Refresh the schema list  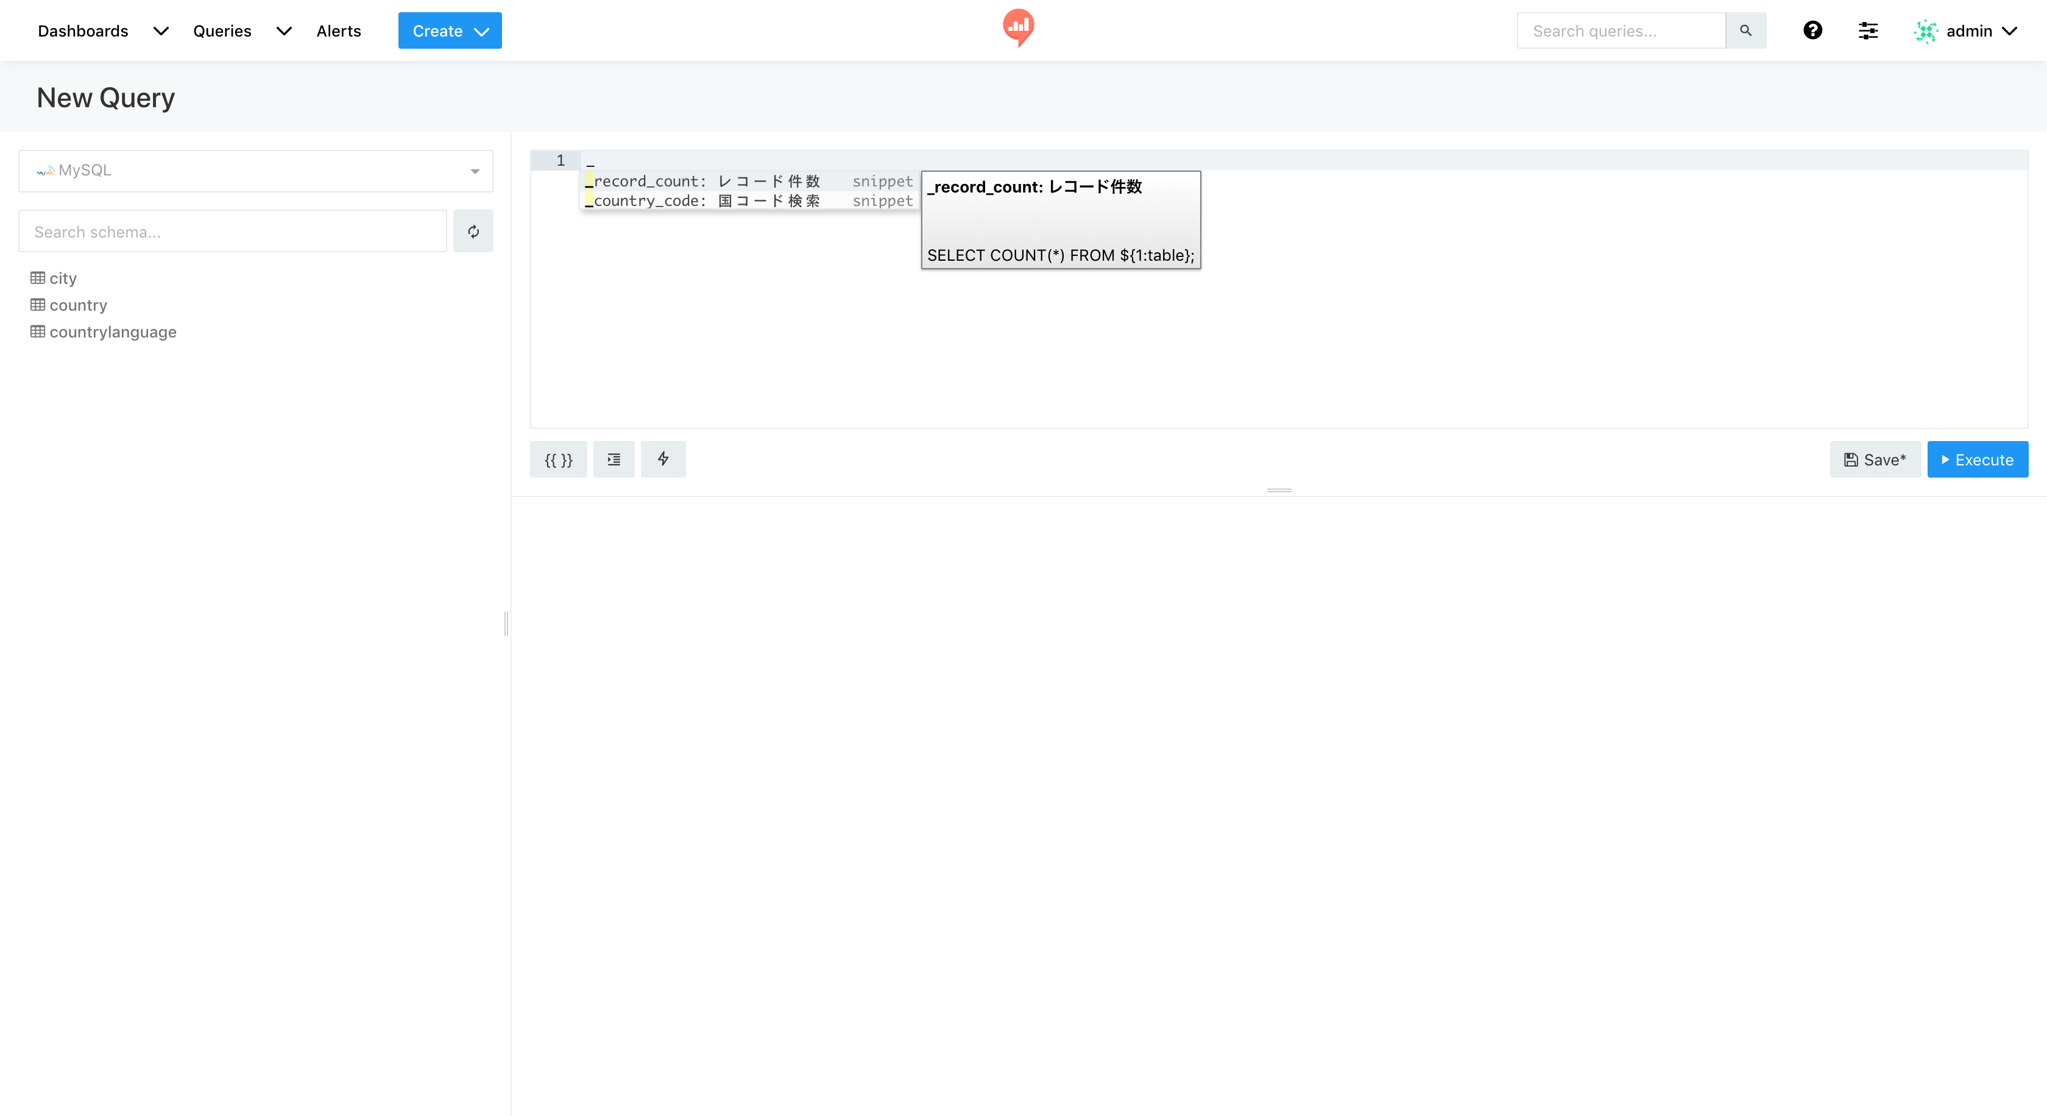[x=473, y=231]
